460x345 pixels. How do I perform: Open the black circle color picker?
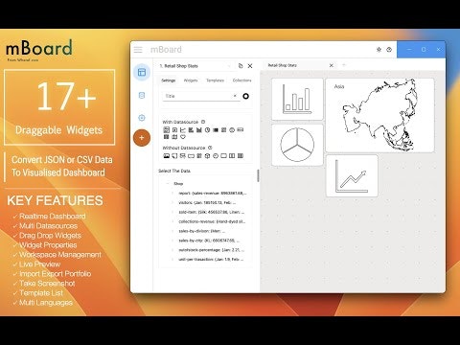(x=245, y=96)
